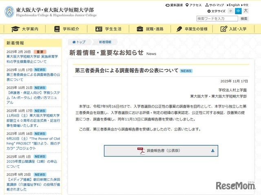Open the 学生生活 menu
The image size is (261, 195).
click(x=108, y=29)
